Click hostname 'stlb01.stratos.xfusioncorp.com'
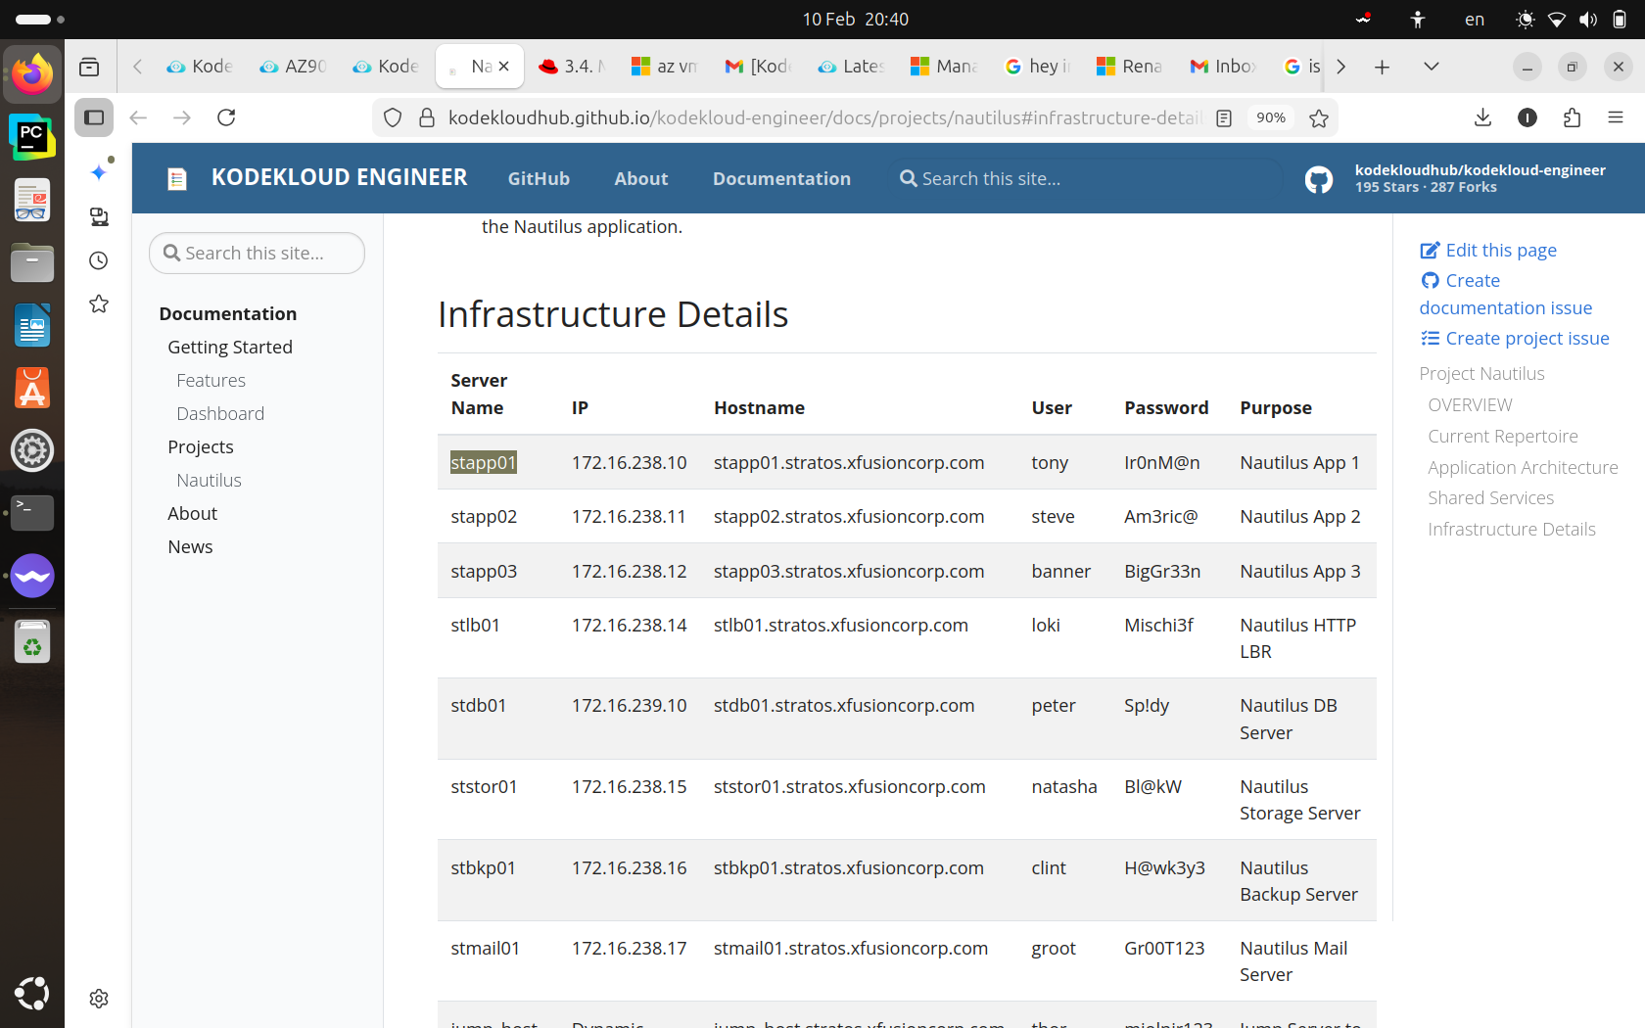Viewport: 1645px width, 1028px height. [841, 626]
